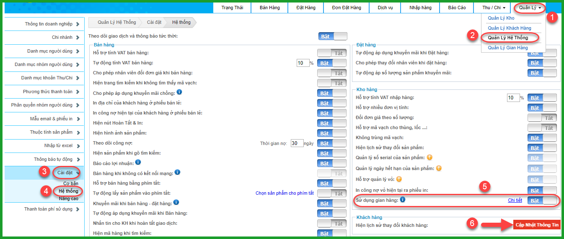Toggle 'Hỗ trợ tính VAT bán hàng' switch

coord(332,53)
